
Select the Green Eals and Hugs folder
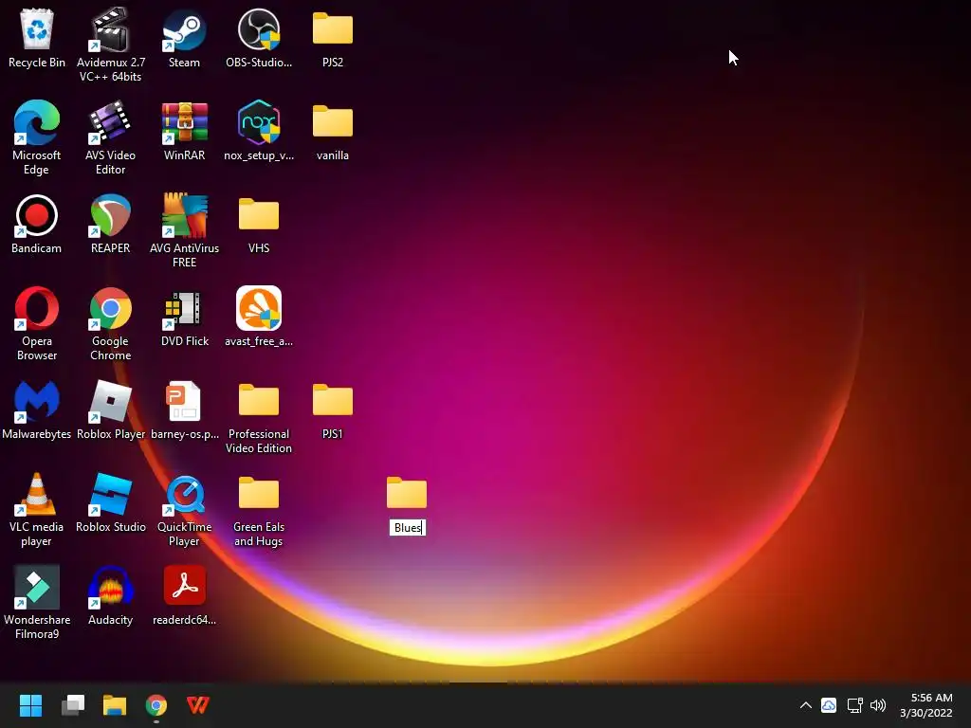259,493
